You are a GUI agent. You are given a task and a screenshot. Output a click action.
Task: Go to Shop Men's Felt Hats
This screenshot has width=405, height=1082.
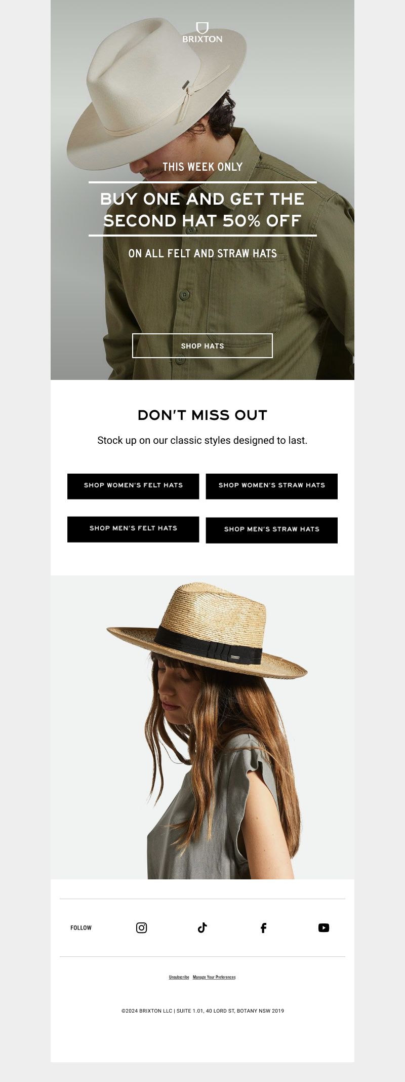(x=133, y=529)
